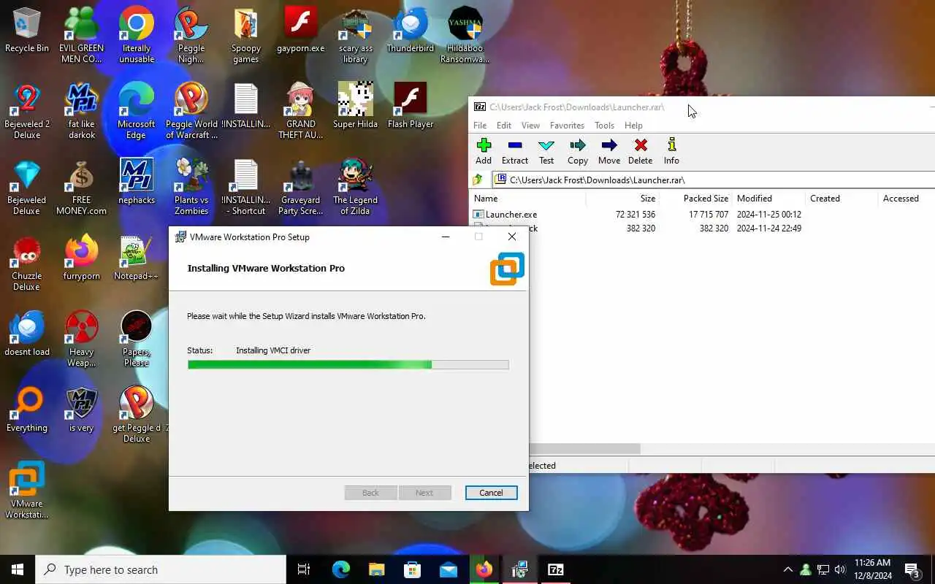
Task: Select the Legend of Zilda desktop icon
Action: [356, 187]
